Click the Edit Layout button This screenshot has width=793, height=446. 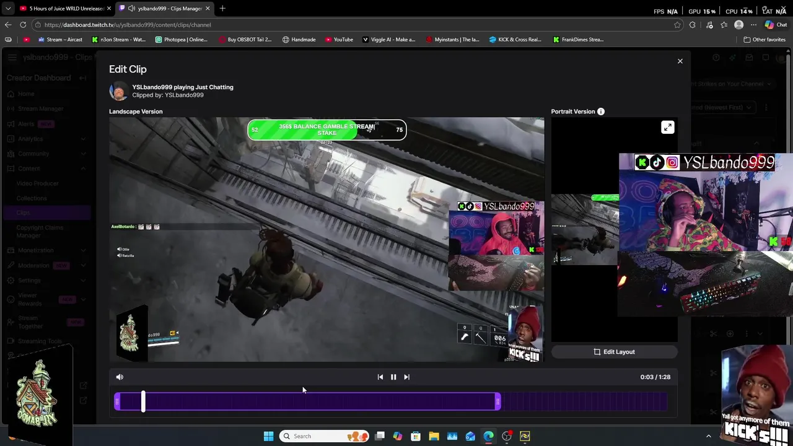[x=615, y=352]
